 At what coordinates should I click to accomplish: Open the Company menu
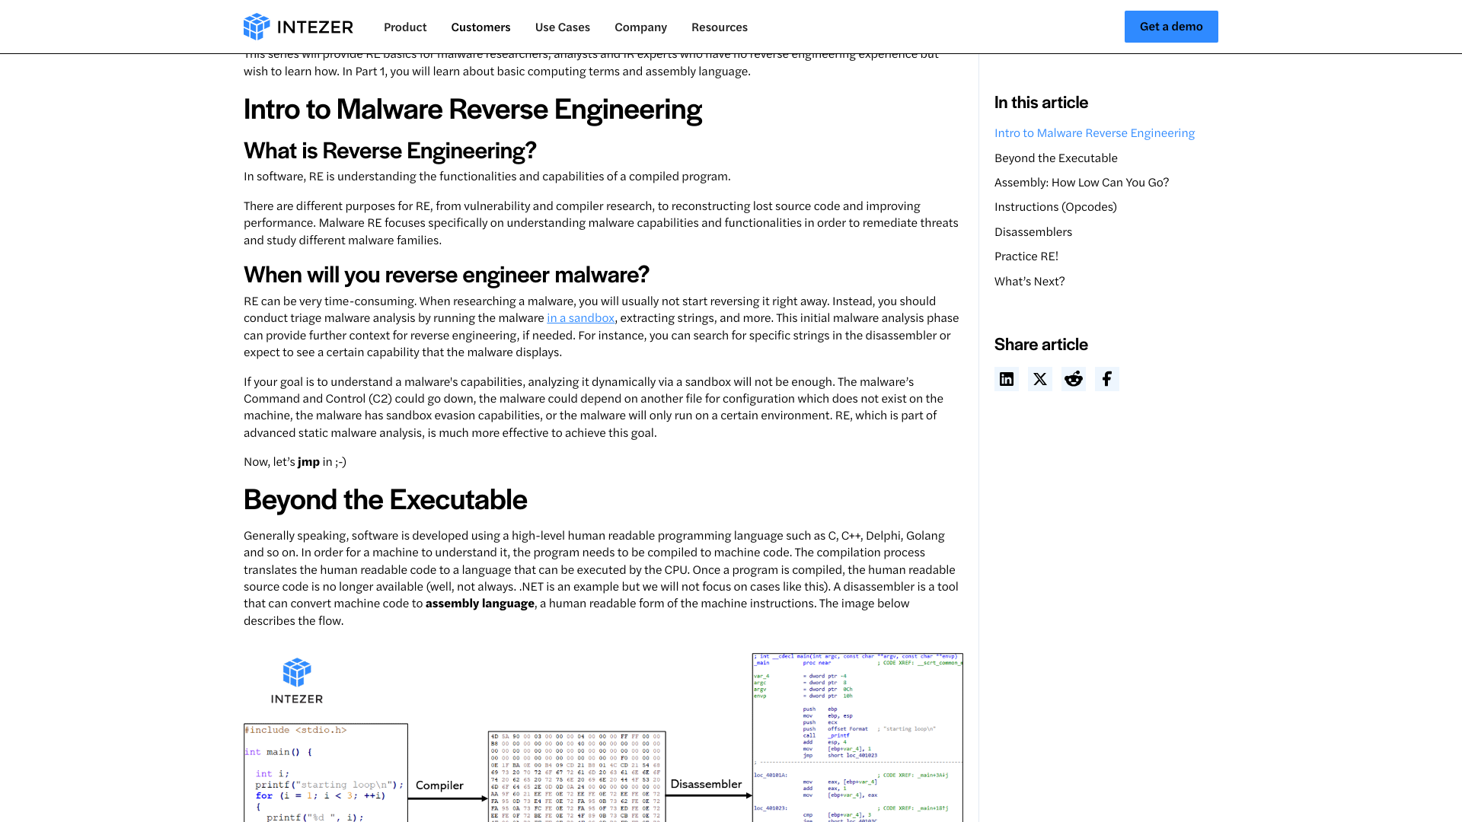click(640, 27)
